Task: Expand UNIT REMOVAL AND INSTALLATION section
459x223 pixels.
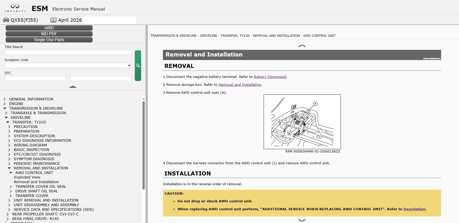Action: [9, 200]
